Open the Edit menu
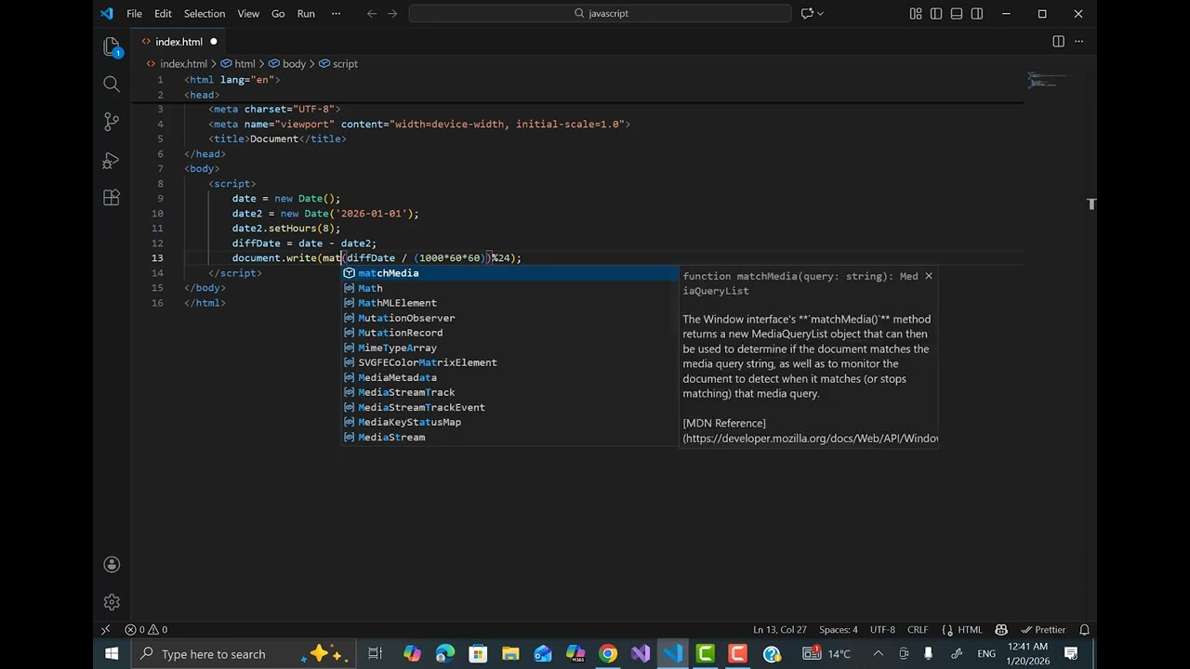1190x669 pixels. [163, 13]
